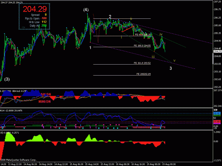Click the 207.379 indicator scale value
Viewport: 222px width, 166px height.
pos(218,90)
